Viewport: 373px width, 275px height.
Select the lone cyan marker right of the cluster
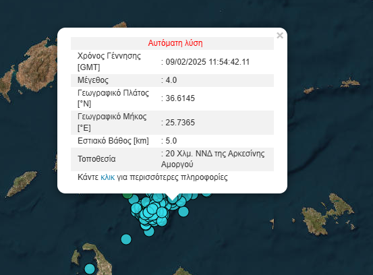183,211
